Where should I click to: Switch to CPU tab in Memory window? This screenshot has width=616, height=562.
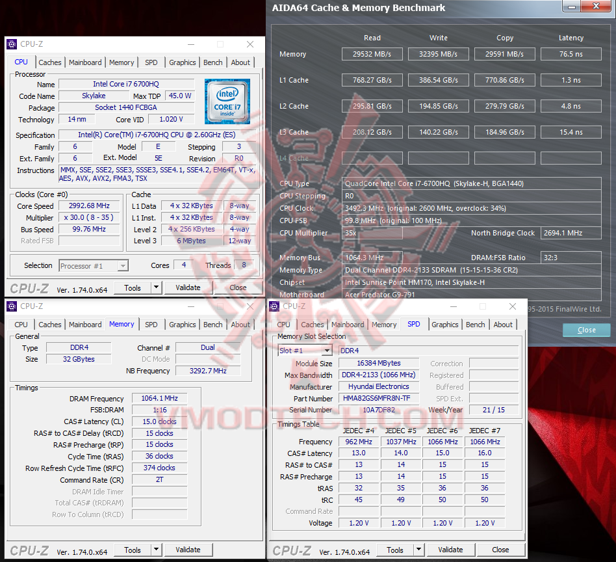(21, 325)
